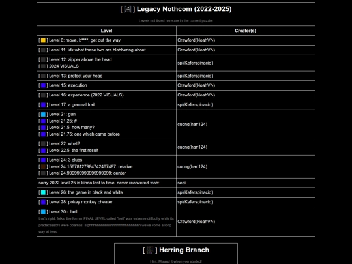Click the Crawford(NoahVN) cell for Level 6
The width and height of the screenshot is (352, 264).
coord(246,40)
